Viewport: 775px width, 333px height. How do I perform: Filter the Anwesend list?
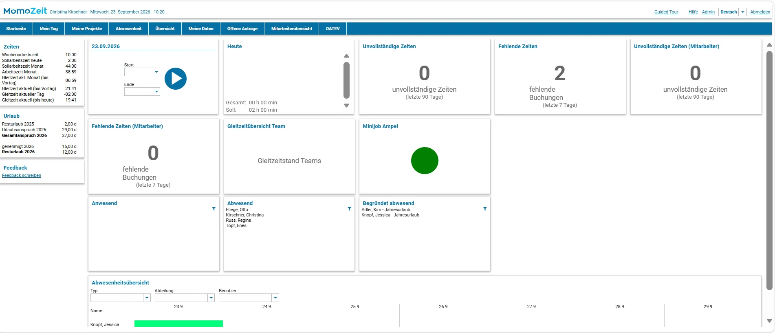tap(214, 209)
